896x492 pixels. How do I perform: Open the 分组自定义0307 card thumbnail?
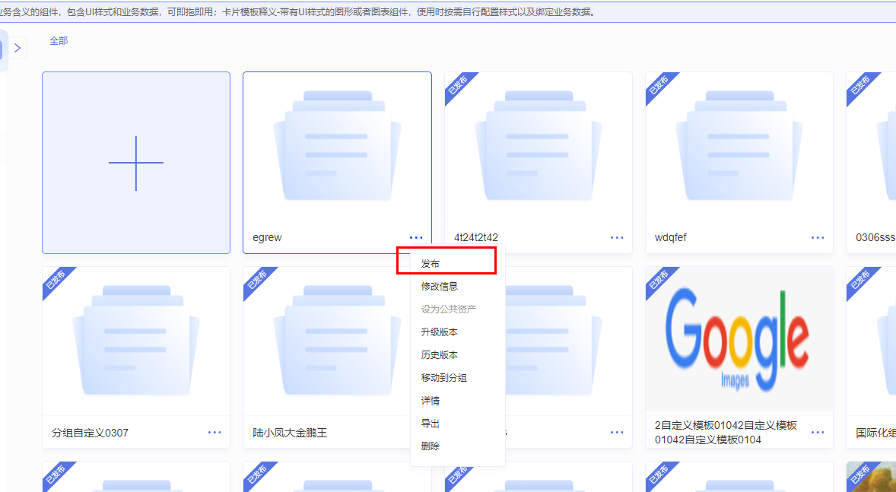pyautogui.click(x=136, y=341)
